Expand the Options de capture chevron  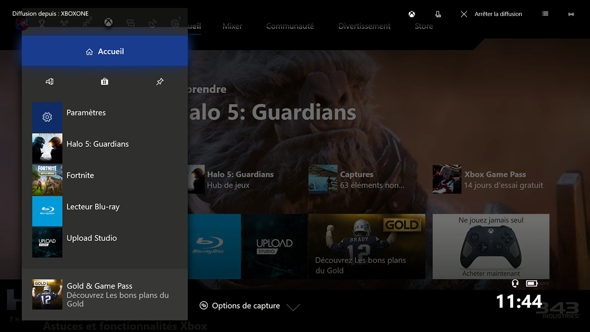(293, 307)
